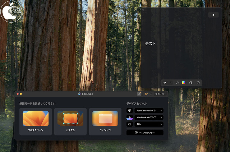This screenshot has height=152, width=230.
Task: Toggle the microphone icon
Action: tap(129, 118)
